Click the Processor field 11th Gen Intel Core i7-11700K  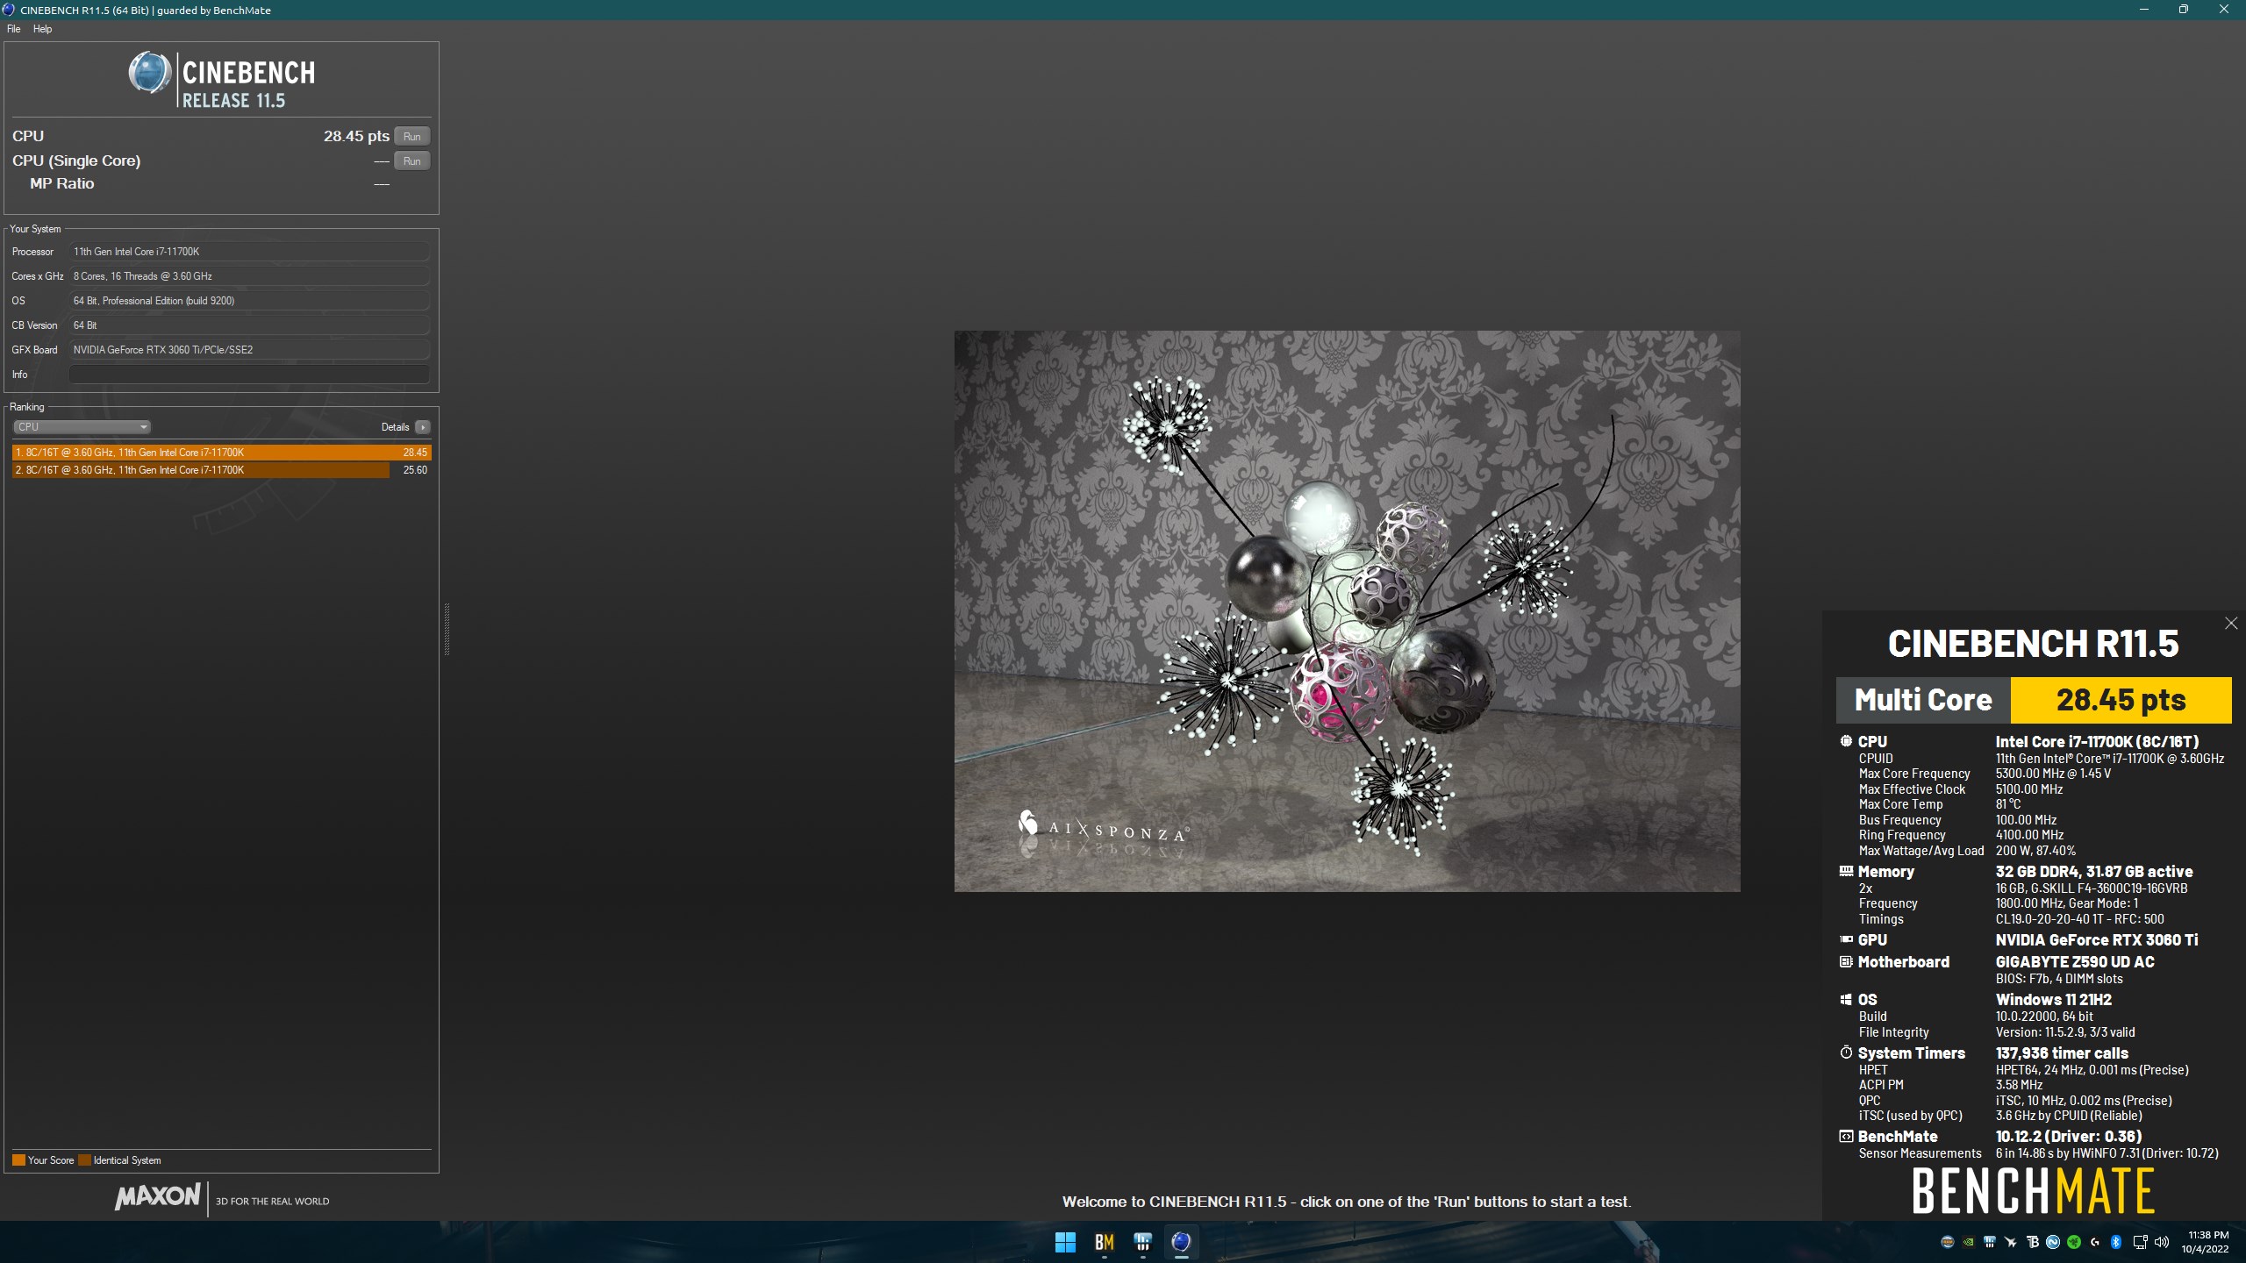tap(249, 252)
